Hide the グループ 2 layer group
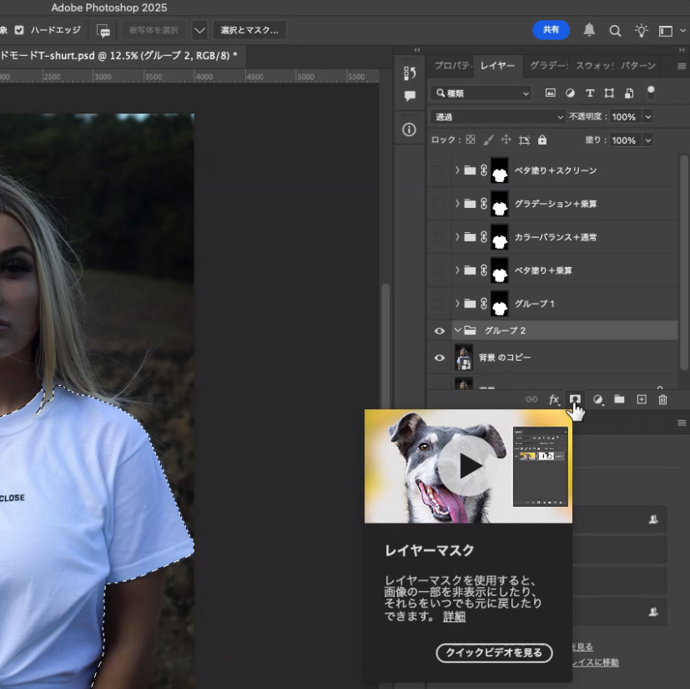 coord(439,331)
